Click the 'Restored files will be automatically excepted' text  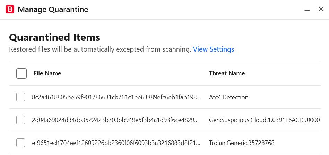100,49
